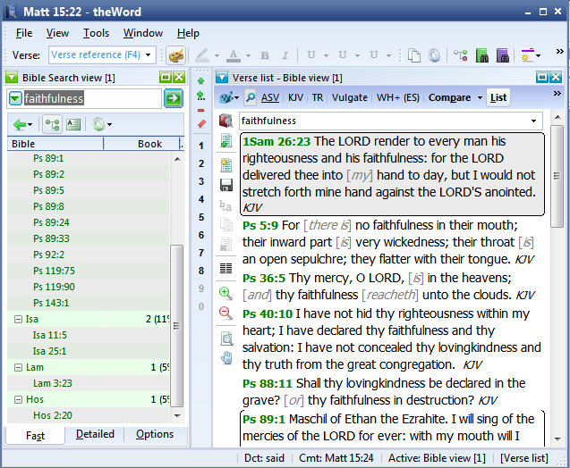Select bookmark number 1
Image resolution: width=570 pixels, height=468 pixels.
pos(201,146)
